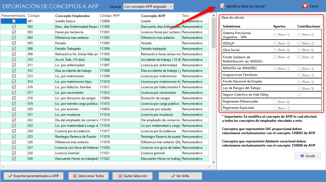The image size is (326, 182).
Task: Select the Lic. por mudanza concept cell
Action: coord(76,115)
